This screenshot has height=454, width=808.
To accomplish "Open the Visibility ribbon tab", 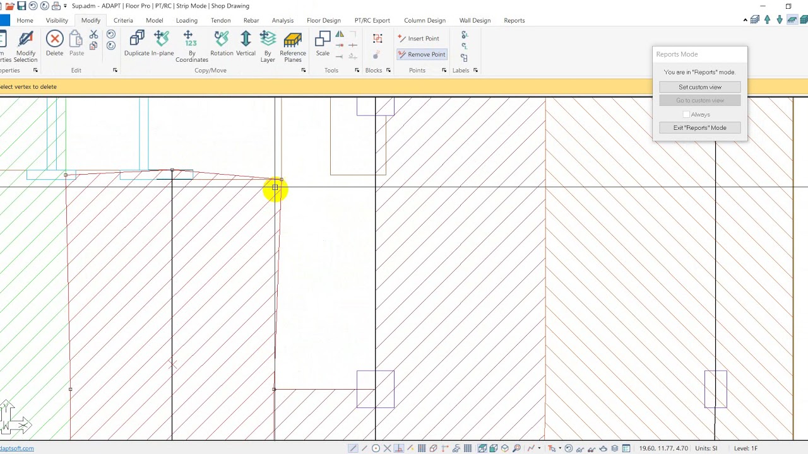I will point(57,20).
